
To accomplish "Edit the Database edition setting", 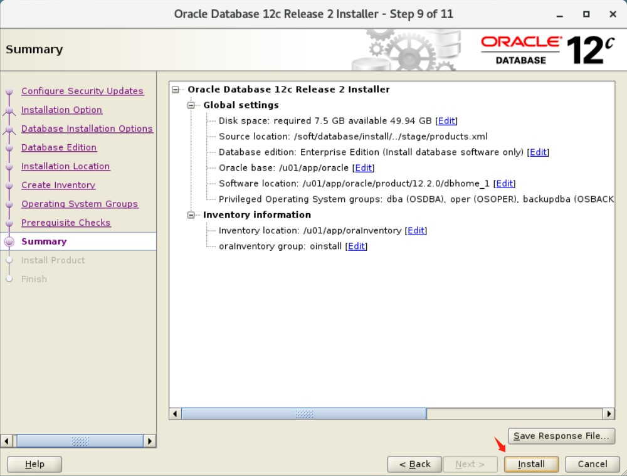I will [538, 152].
